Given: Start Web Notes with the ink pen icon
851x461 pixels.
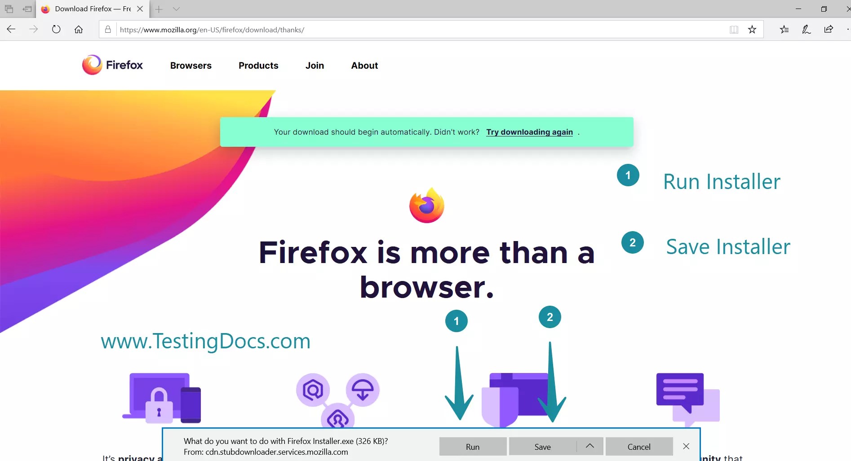Looking at the screenshot, I should (x=806, y=29).
